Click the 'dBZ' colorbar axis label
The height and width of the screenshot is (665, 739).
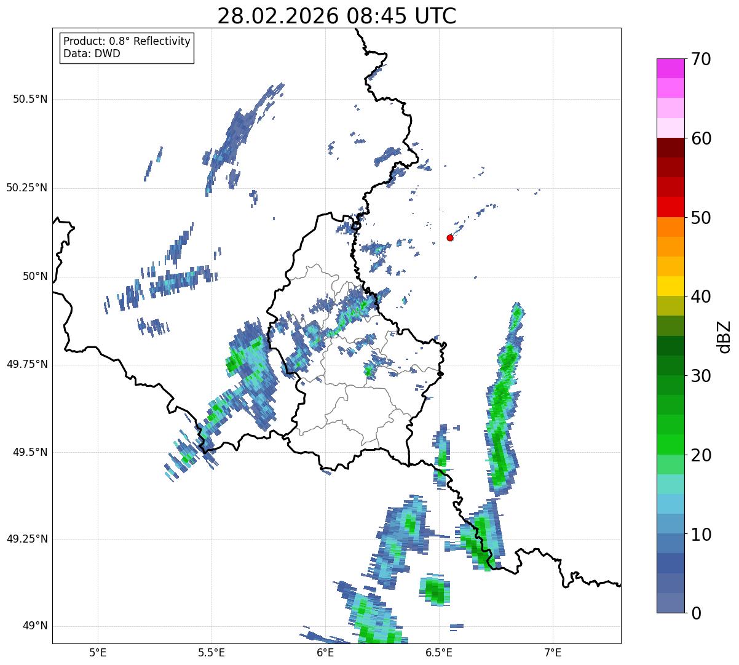(725, 336)
